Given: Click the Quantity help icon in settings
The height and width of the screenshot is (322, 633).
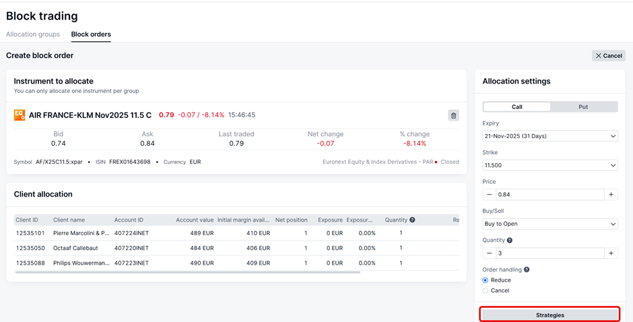Looking at the screenshot, I should pos(509,240).
